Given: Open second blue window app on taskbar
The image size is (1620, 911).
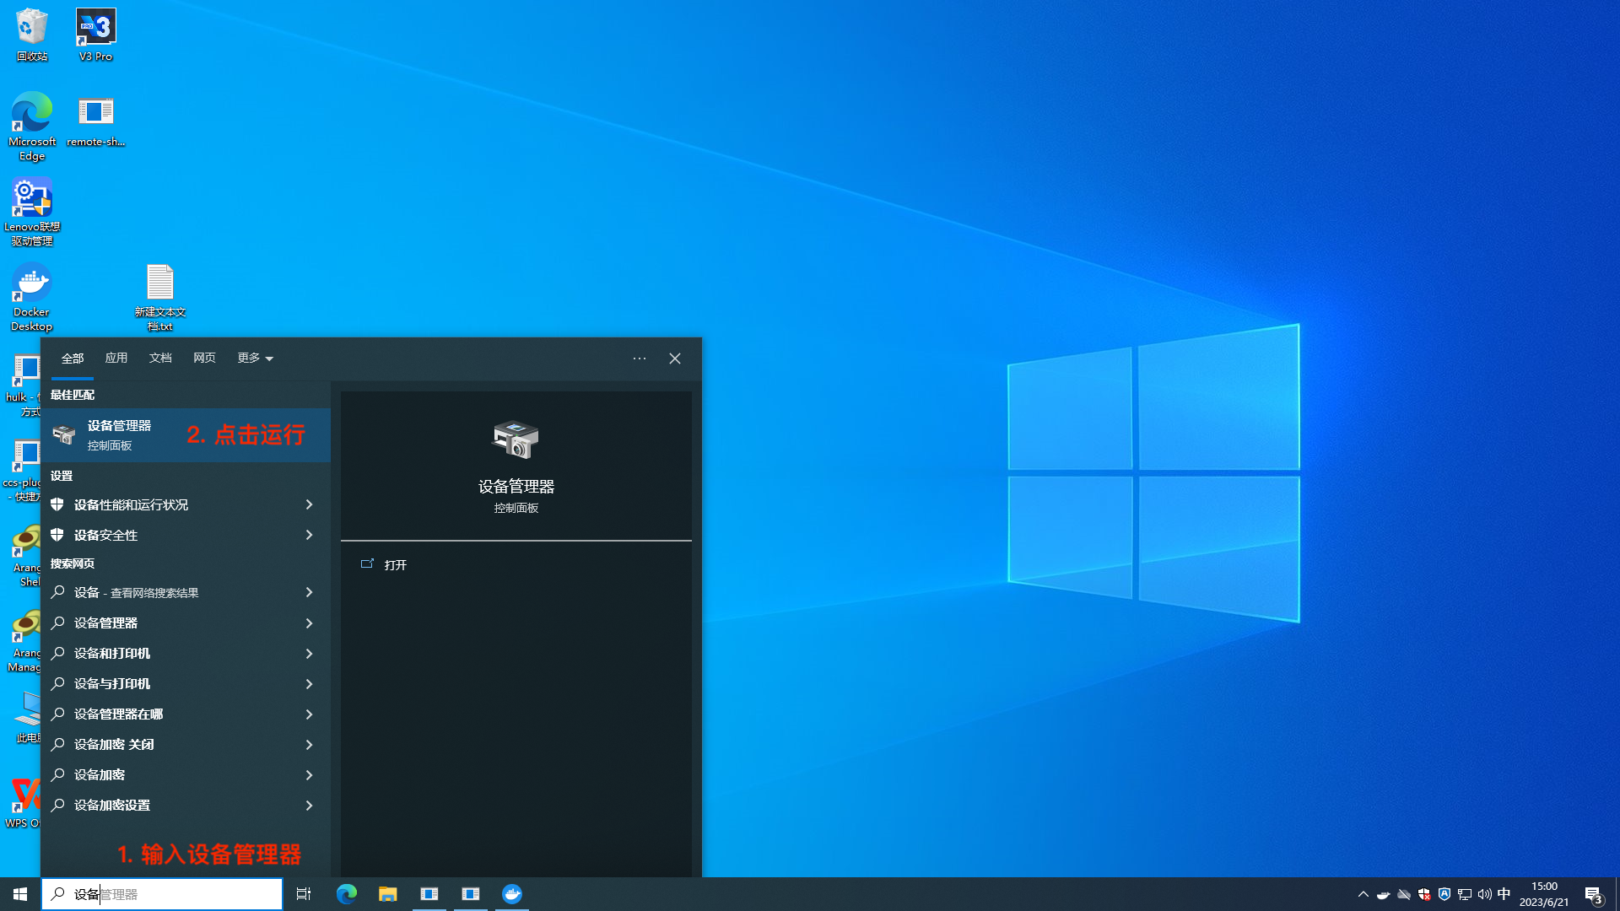Looking at the screenshot, I should click(x=471, y=894).
